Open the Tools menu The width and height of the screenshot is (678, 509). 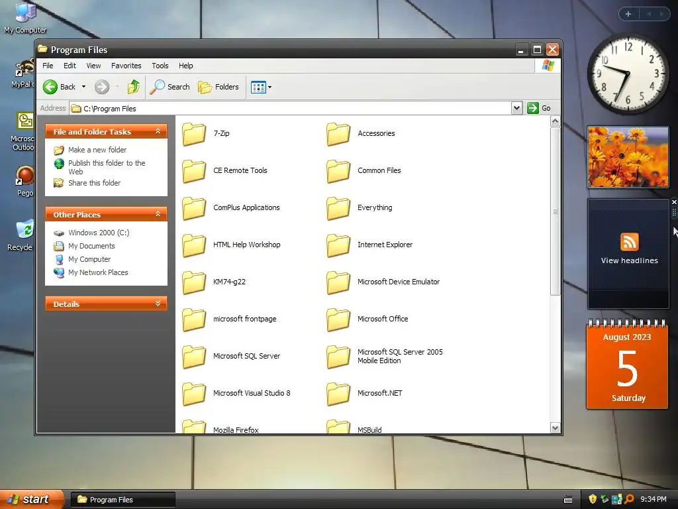[x=160, y=66]
